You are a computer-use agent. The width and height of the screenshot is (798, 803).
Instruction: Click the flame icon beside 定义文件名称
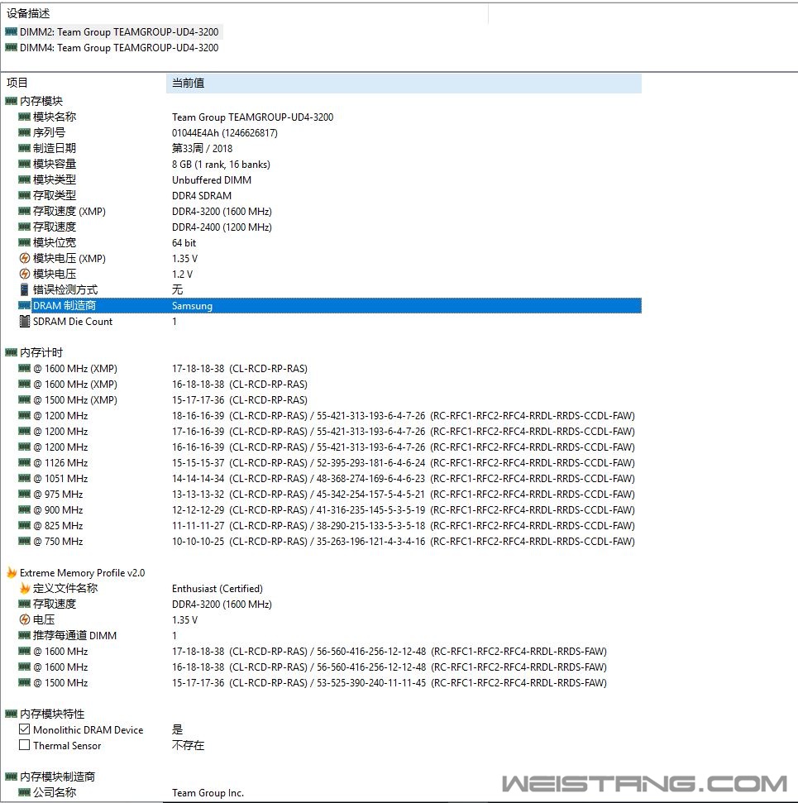click(x=25, y=589)
